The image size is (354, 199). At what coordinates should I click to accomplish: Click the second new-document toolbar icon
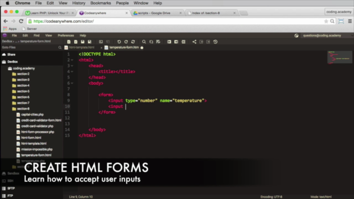click(76, 42)
